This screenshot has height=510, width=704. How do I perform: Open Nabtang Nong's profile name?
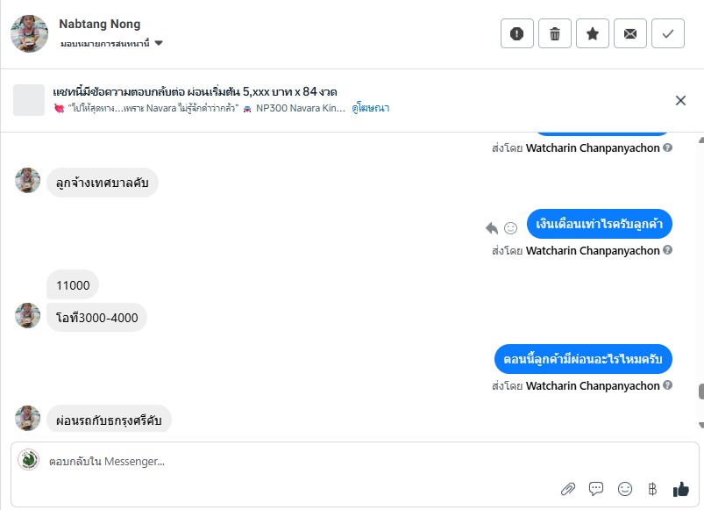(99, 24)
